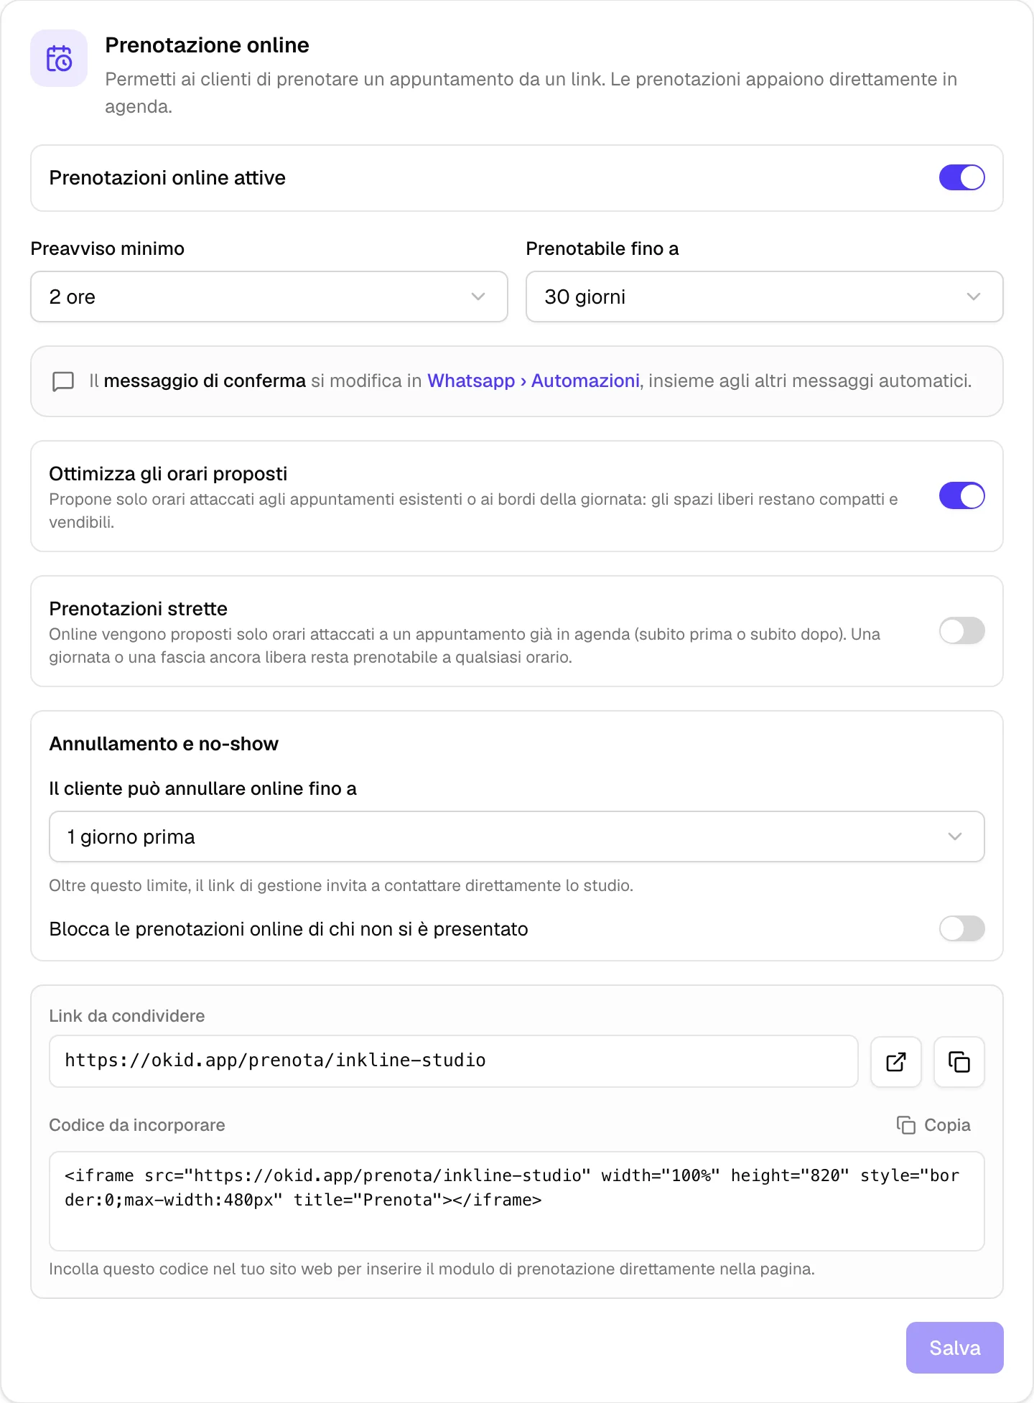
Task: Click Copia text next to embed code
Action: tap(947, 1125)
